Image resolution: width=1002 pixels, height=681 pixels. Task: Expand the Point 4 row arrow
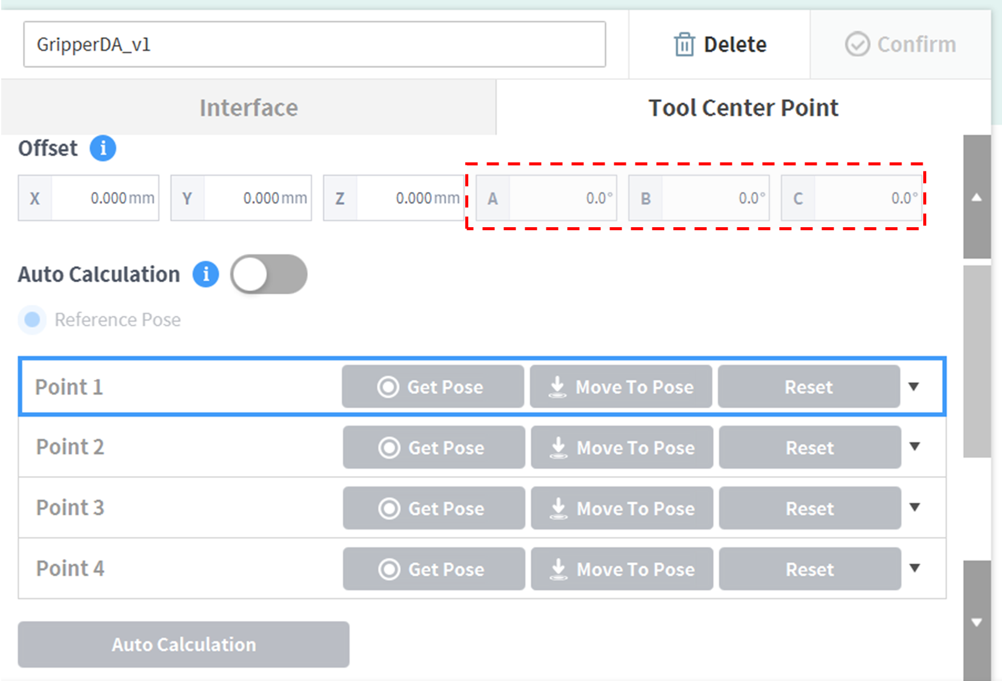pyautogui.click(x=915, y=568)
